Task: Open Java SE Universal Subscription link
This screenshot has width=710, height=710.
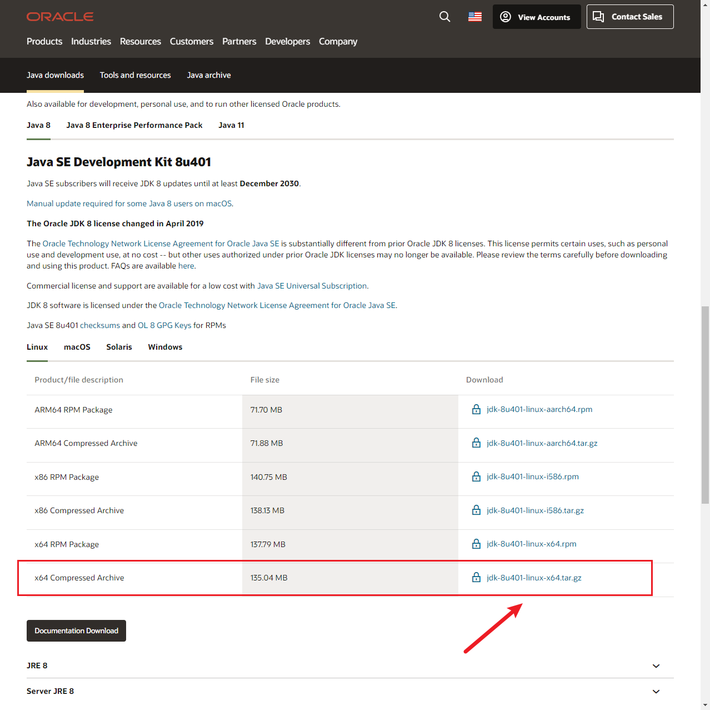Action: point(312,286)
